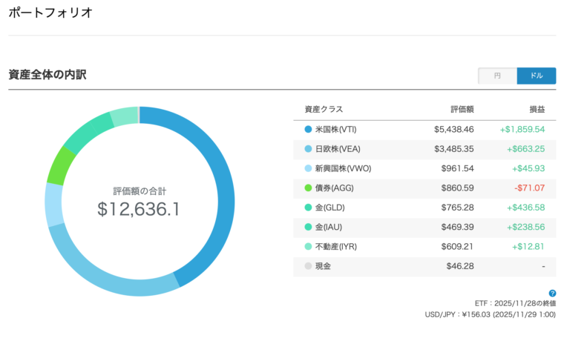Click the 金(GLD) legend color dot
Image resolution: width=564 pixels, height=341 pixels.
(x=308, y=208)
